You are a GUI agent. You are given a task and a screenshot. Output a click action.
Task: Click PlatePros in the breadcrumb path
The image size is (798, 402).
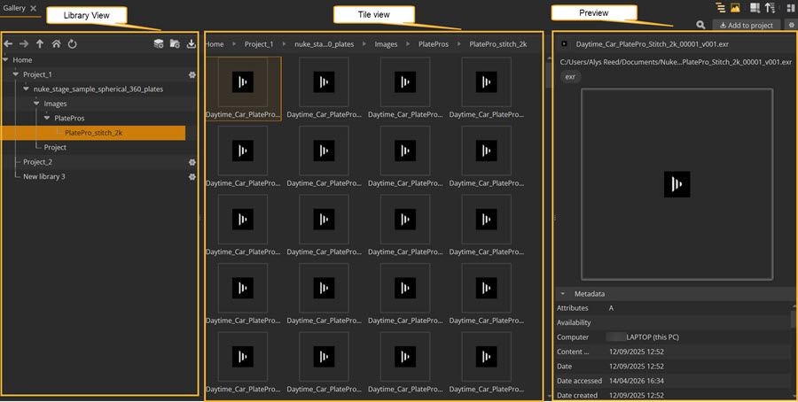pyautogui.click(x=434, y=44)
